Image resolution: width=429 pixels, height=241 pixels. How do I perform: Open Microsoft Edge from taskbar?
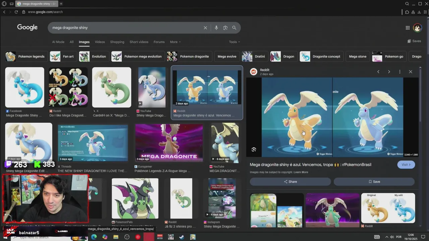(x=94, y=237)
